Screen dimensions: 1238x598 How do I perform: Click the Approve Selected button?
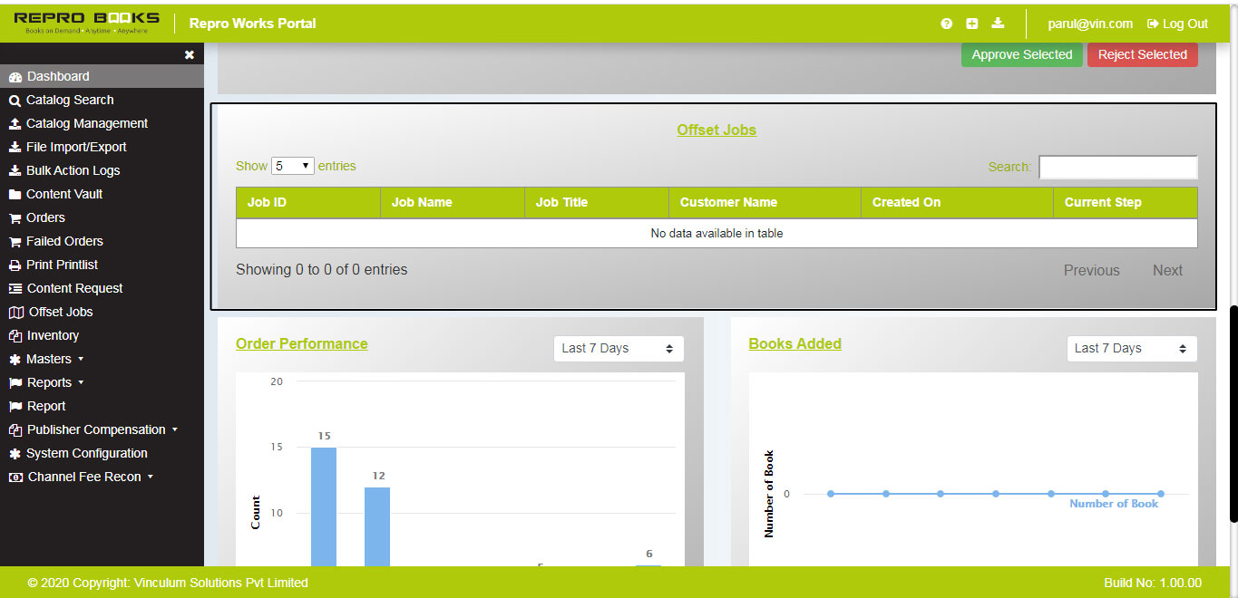tap(1021, 54)
